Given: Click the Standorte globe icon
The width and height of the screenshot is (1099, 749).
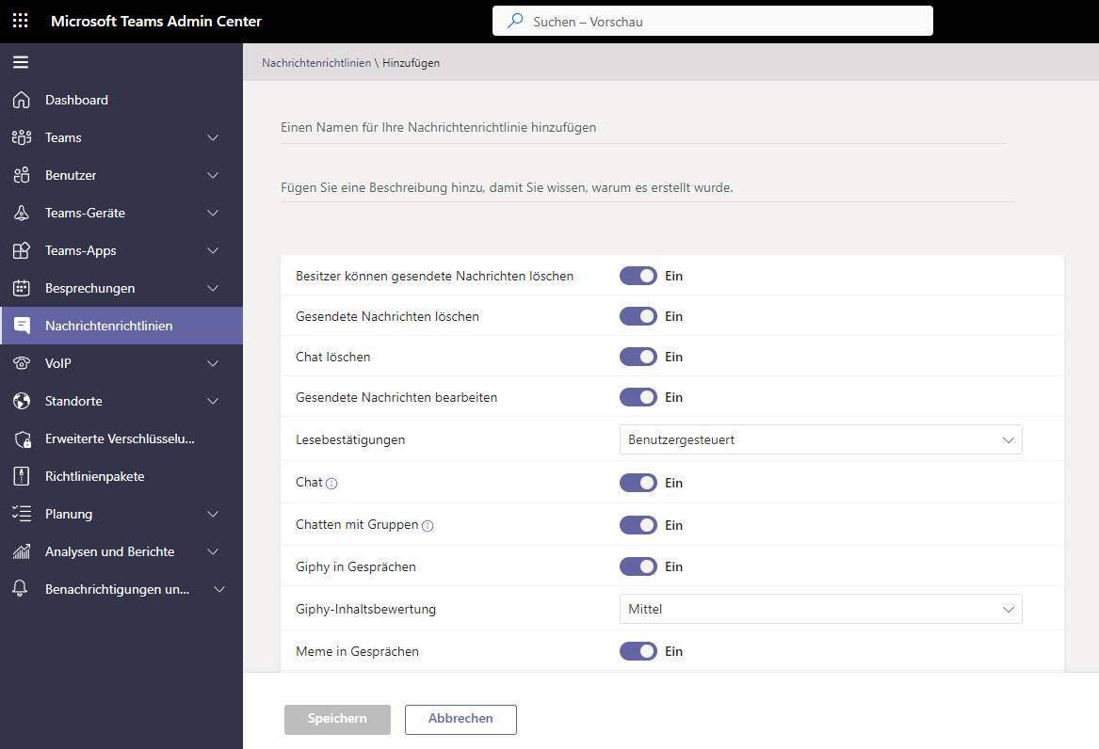Looking at the screenshot, I should pyautogui.click(x=22, y=401).
